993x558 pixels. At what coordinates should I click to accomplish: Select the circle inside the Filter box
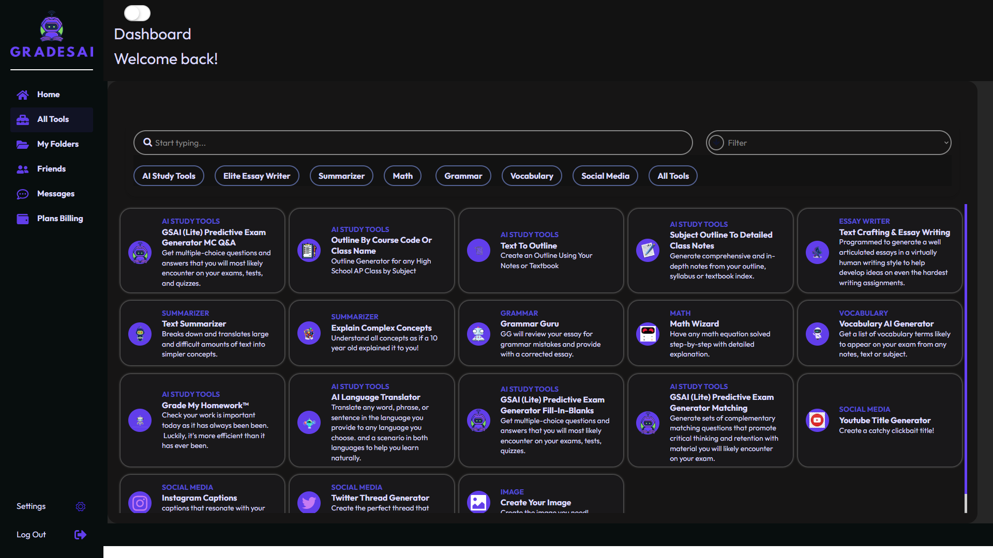(x=716, y=143)
